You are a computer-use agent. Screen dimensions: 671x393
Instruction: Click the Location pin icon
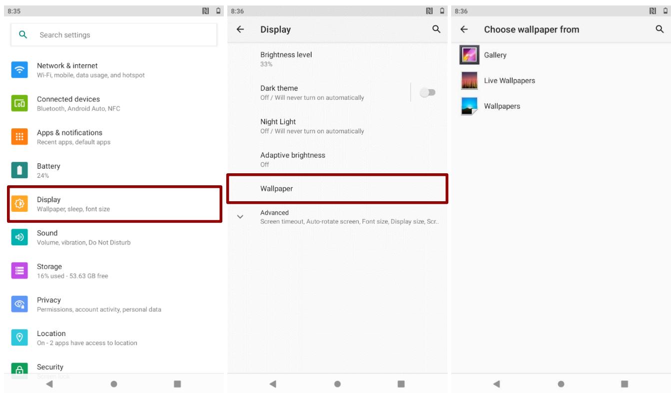pos(20,338)
